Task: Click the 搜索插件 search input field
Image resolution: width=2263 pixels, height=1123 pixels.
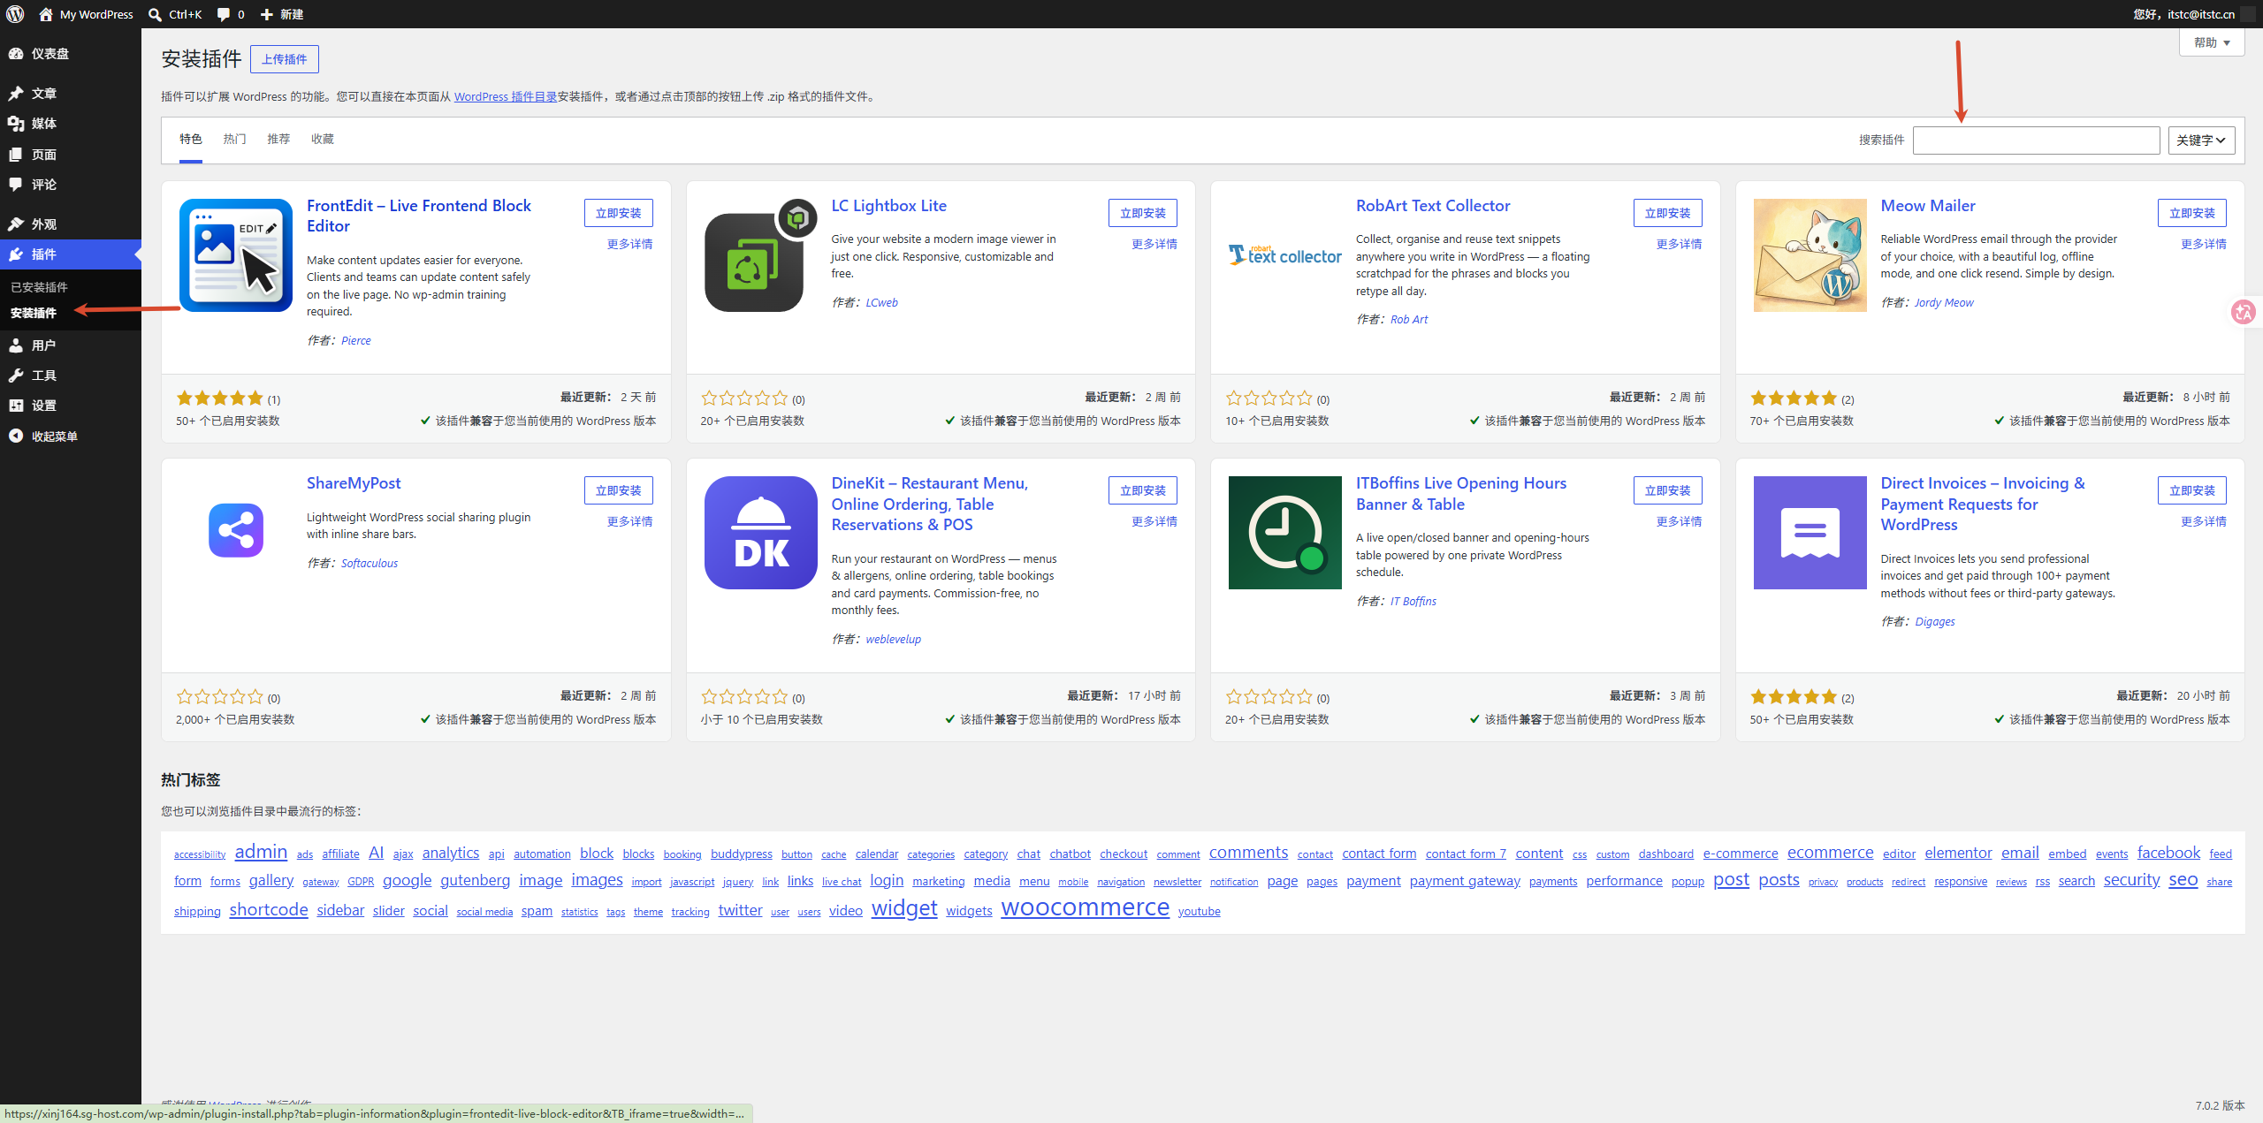Action: (x=2036, y=140)
